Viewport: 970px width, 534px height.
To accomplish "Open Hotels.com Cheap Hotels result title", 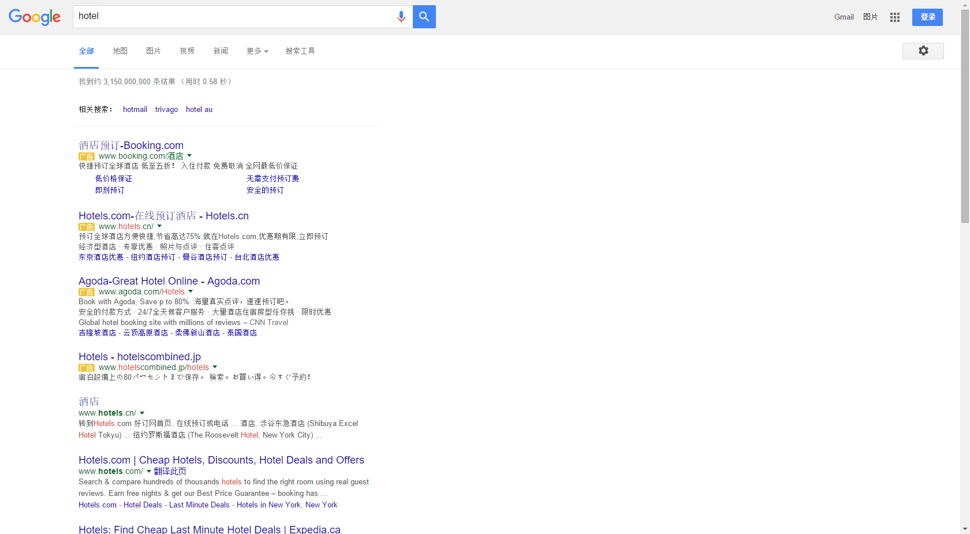I will point(221,460).
